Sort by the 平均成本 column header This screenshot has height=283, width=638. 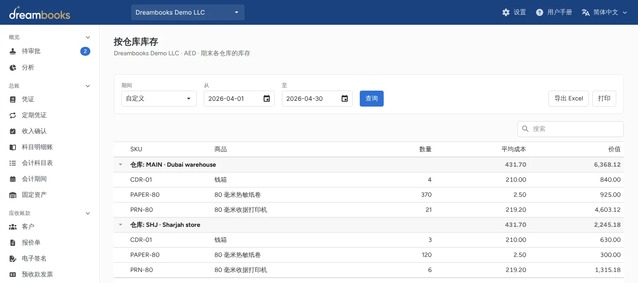514,149
